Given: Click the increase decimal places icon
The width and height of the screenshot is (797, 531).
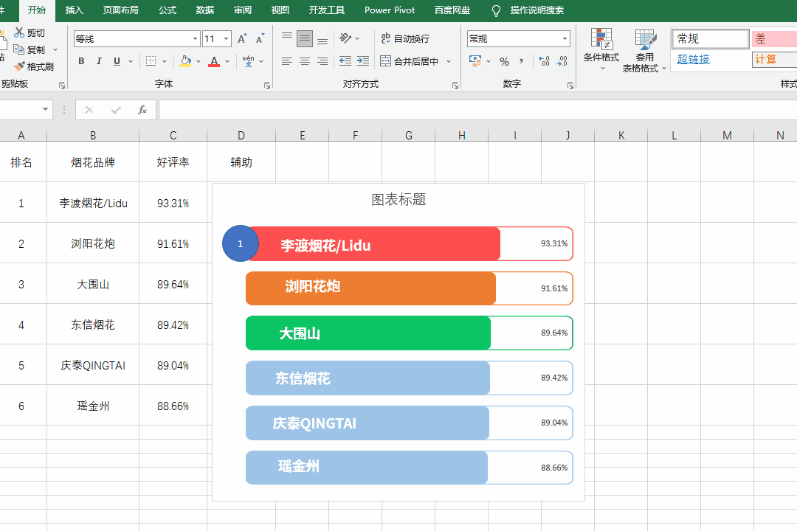Looking at the screenshot, I should coord(544,61).
